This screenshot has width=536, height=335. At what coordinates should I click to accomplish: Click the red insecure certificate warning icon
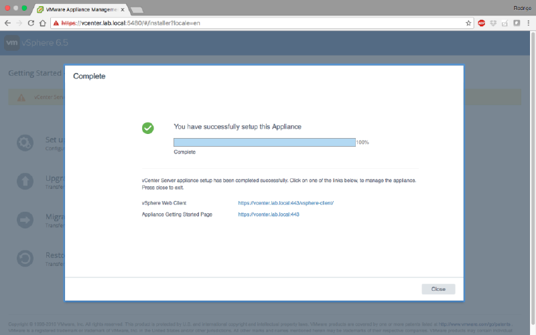click(x=56, y=23)
